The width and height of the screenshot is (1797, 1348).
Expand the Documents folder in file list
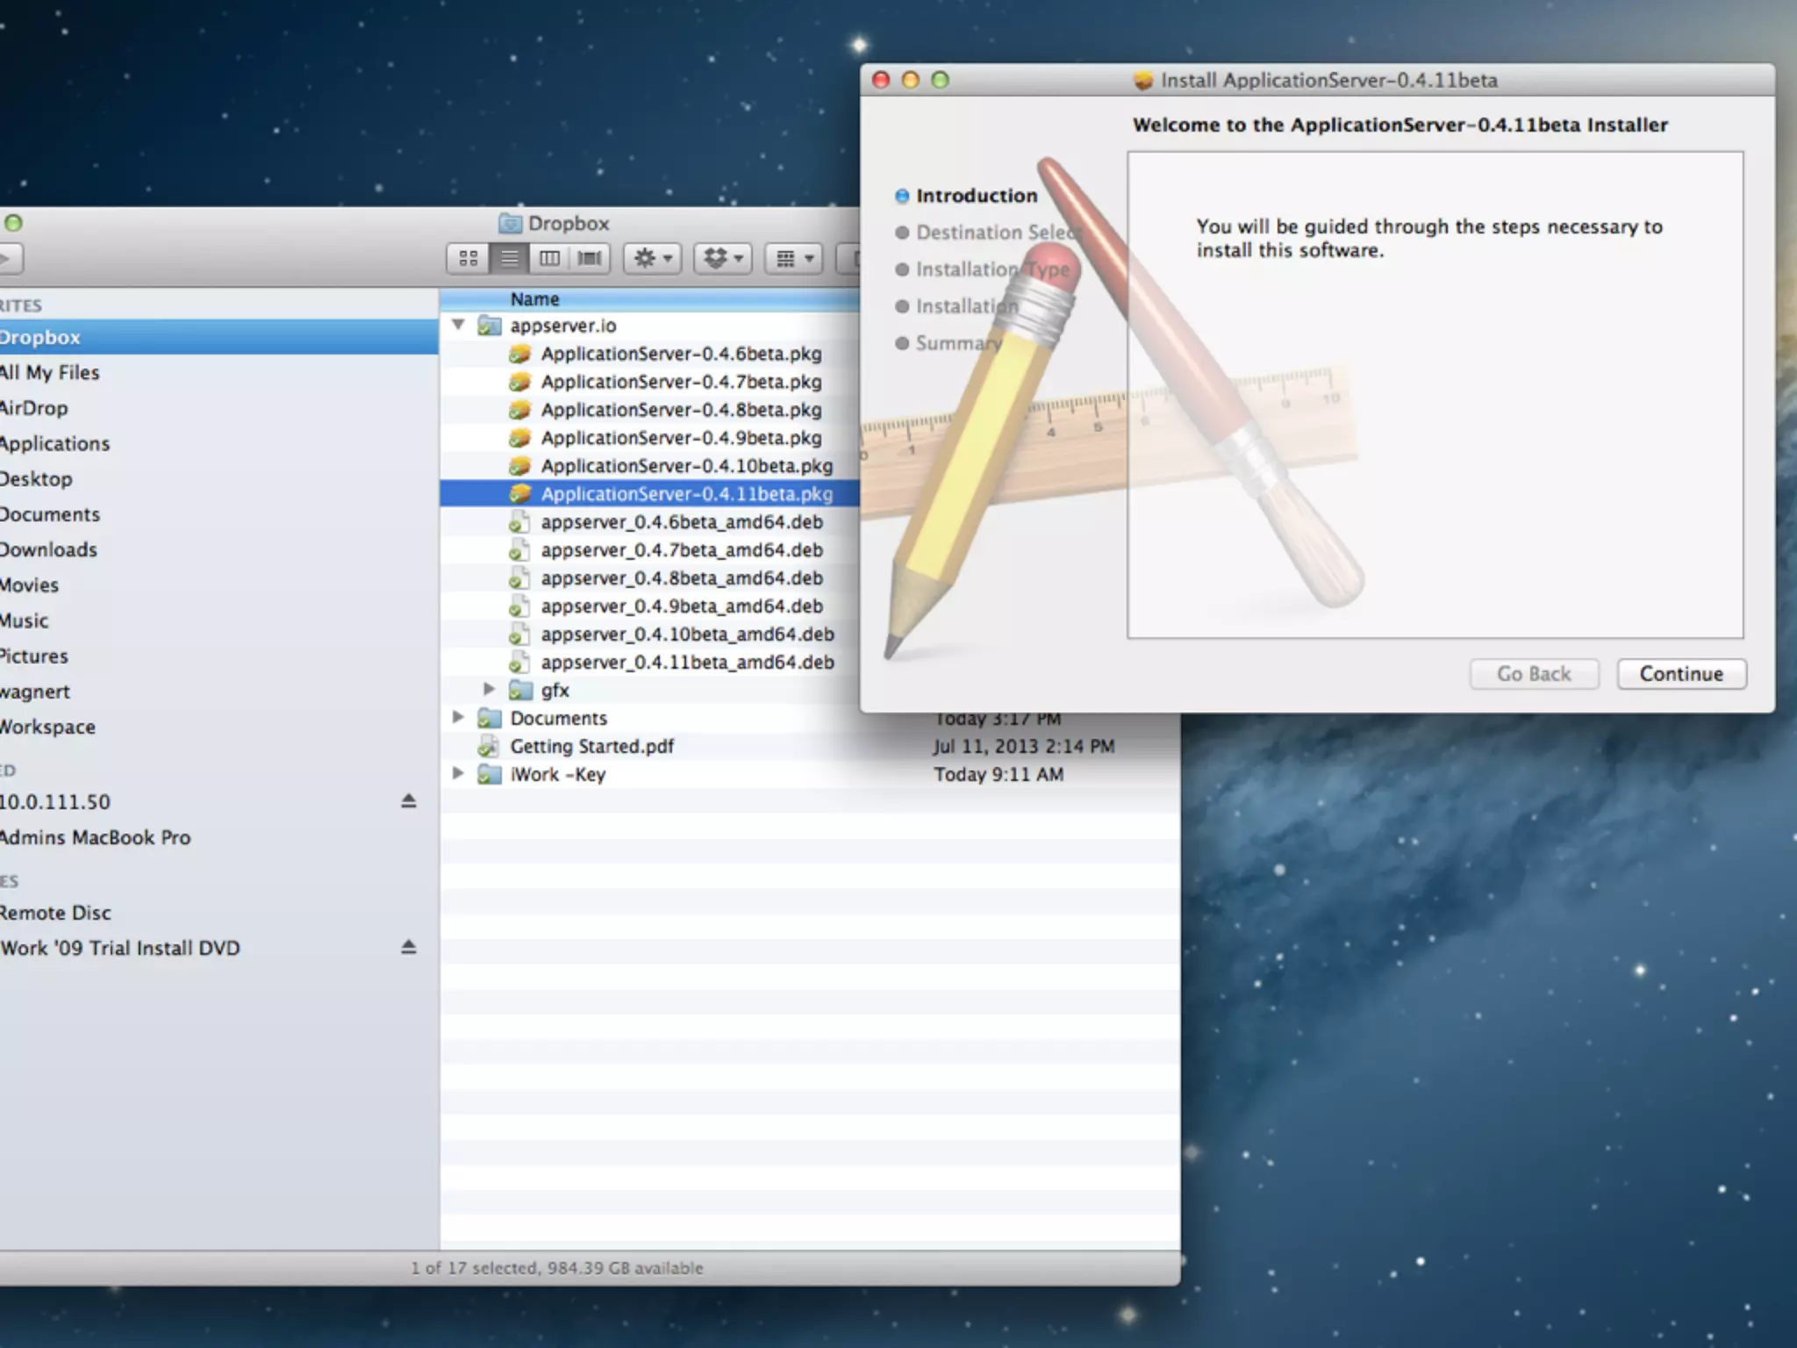point(457,717)
